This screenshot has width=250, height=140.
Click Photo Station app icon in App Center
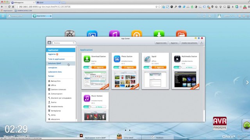click(117, 59)
